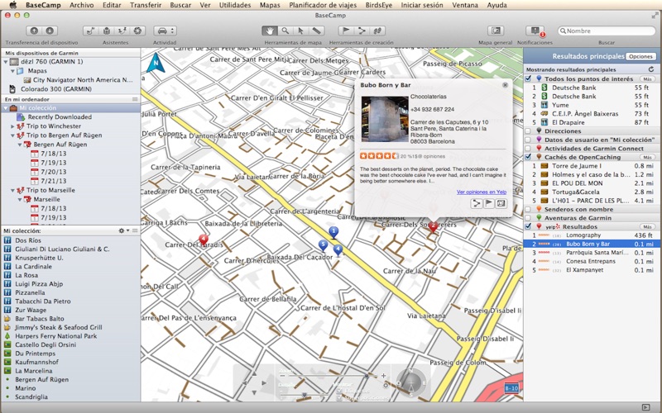Viewport: 662px width, 413px height.
Task: Expand the Trip to Winchester item
Action: [x=12, y=126]
